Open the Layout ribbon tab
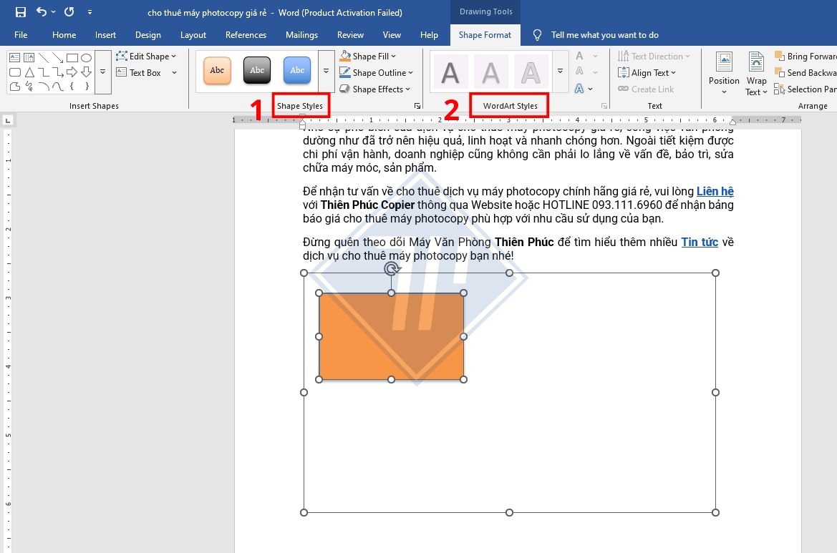Screen dimensions: 837x553 [x=193, y=34]
